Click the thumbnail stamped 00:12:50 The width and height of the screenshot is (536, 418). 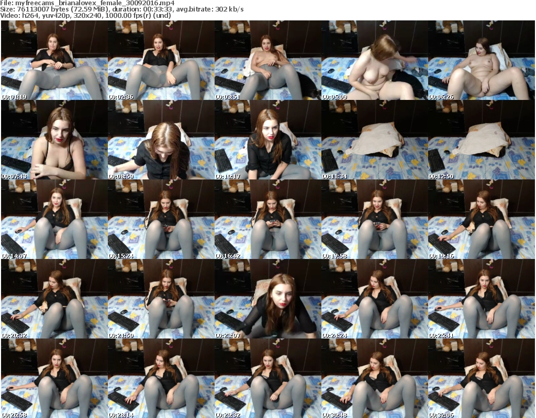(x=482, y=140)
